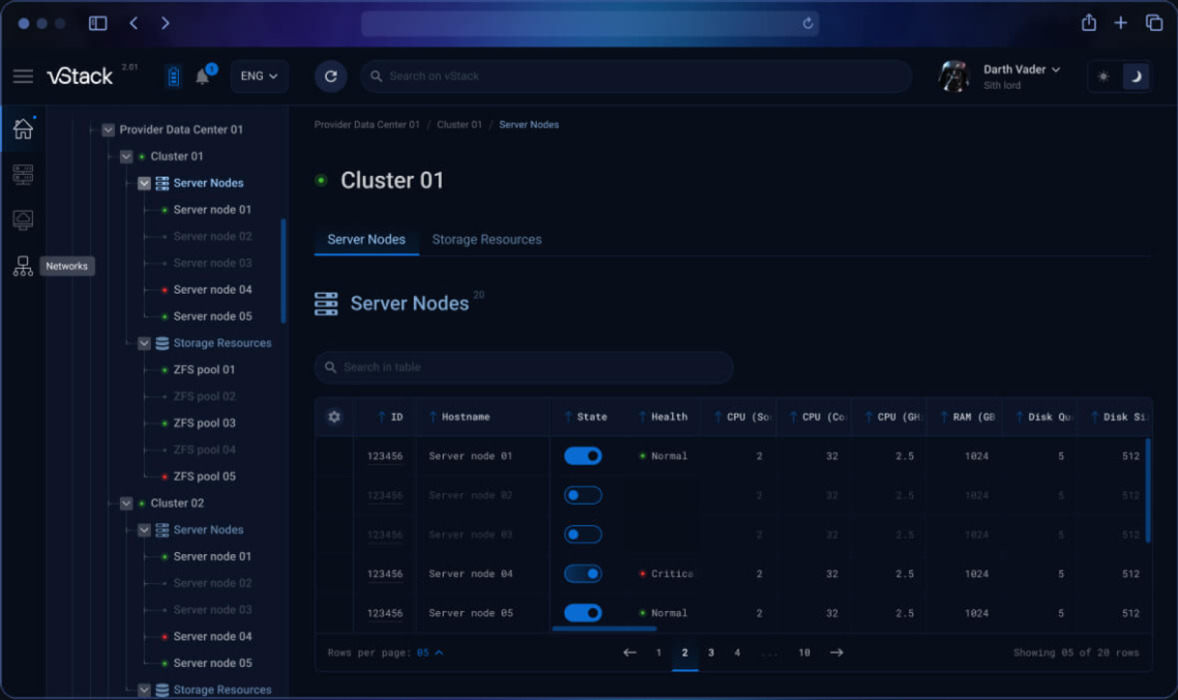Go to page 3 of table

tap(710, 652)
